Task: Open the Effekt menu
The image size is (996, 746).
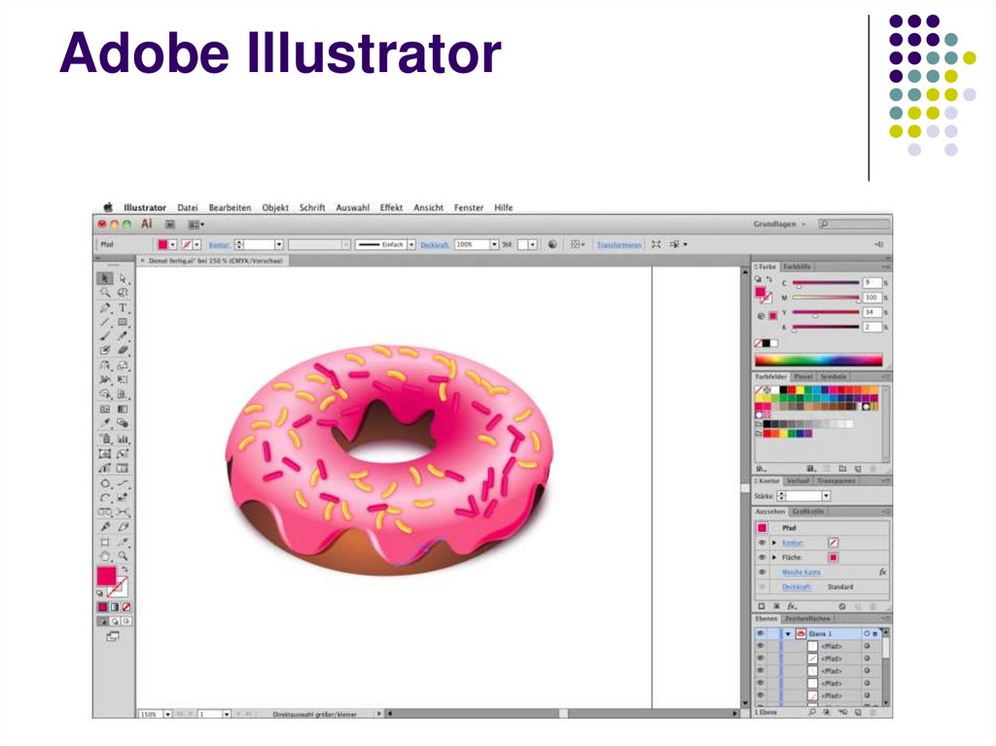Action: (x=391, y=208)
